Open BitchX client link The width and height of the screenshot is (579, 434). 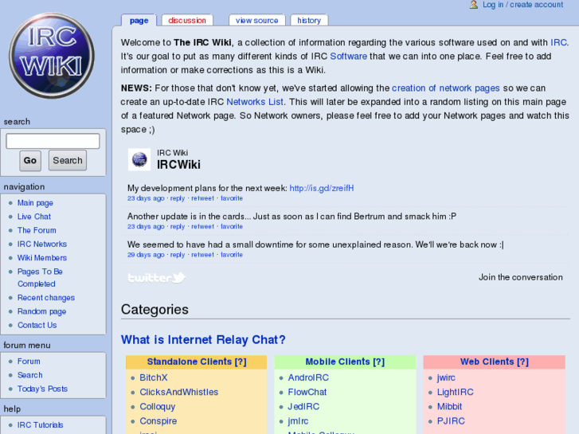(153, 377)
